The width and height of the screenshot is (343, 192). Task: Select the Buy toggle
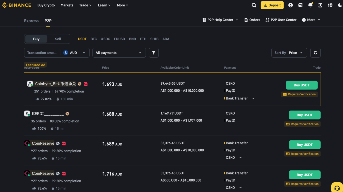pos(36,39)
